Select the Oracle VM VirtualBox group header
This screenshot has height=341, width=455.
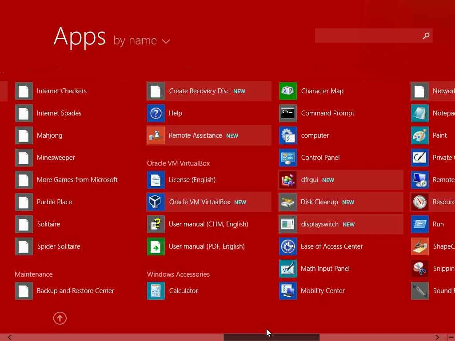point(178,163)
